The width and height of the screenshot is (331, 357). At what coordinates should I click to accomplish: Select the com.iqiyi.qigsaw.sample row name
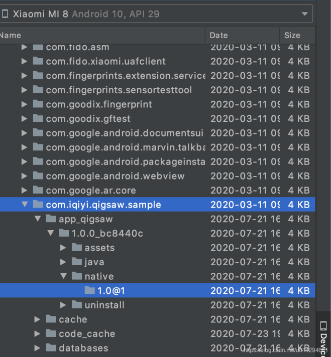(x=103, y=205)
